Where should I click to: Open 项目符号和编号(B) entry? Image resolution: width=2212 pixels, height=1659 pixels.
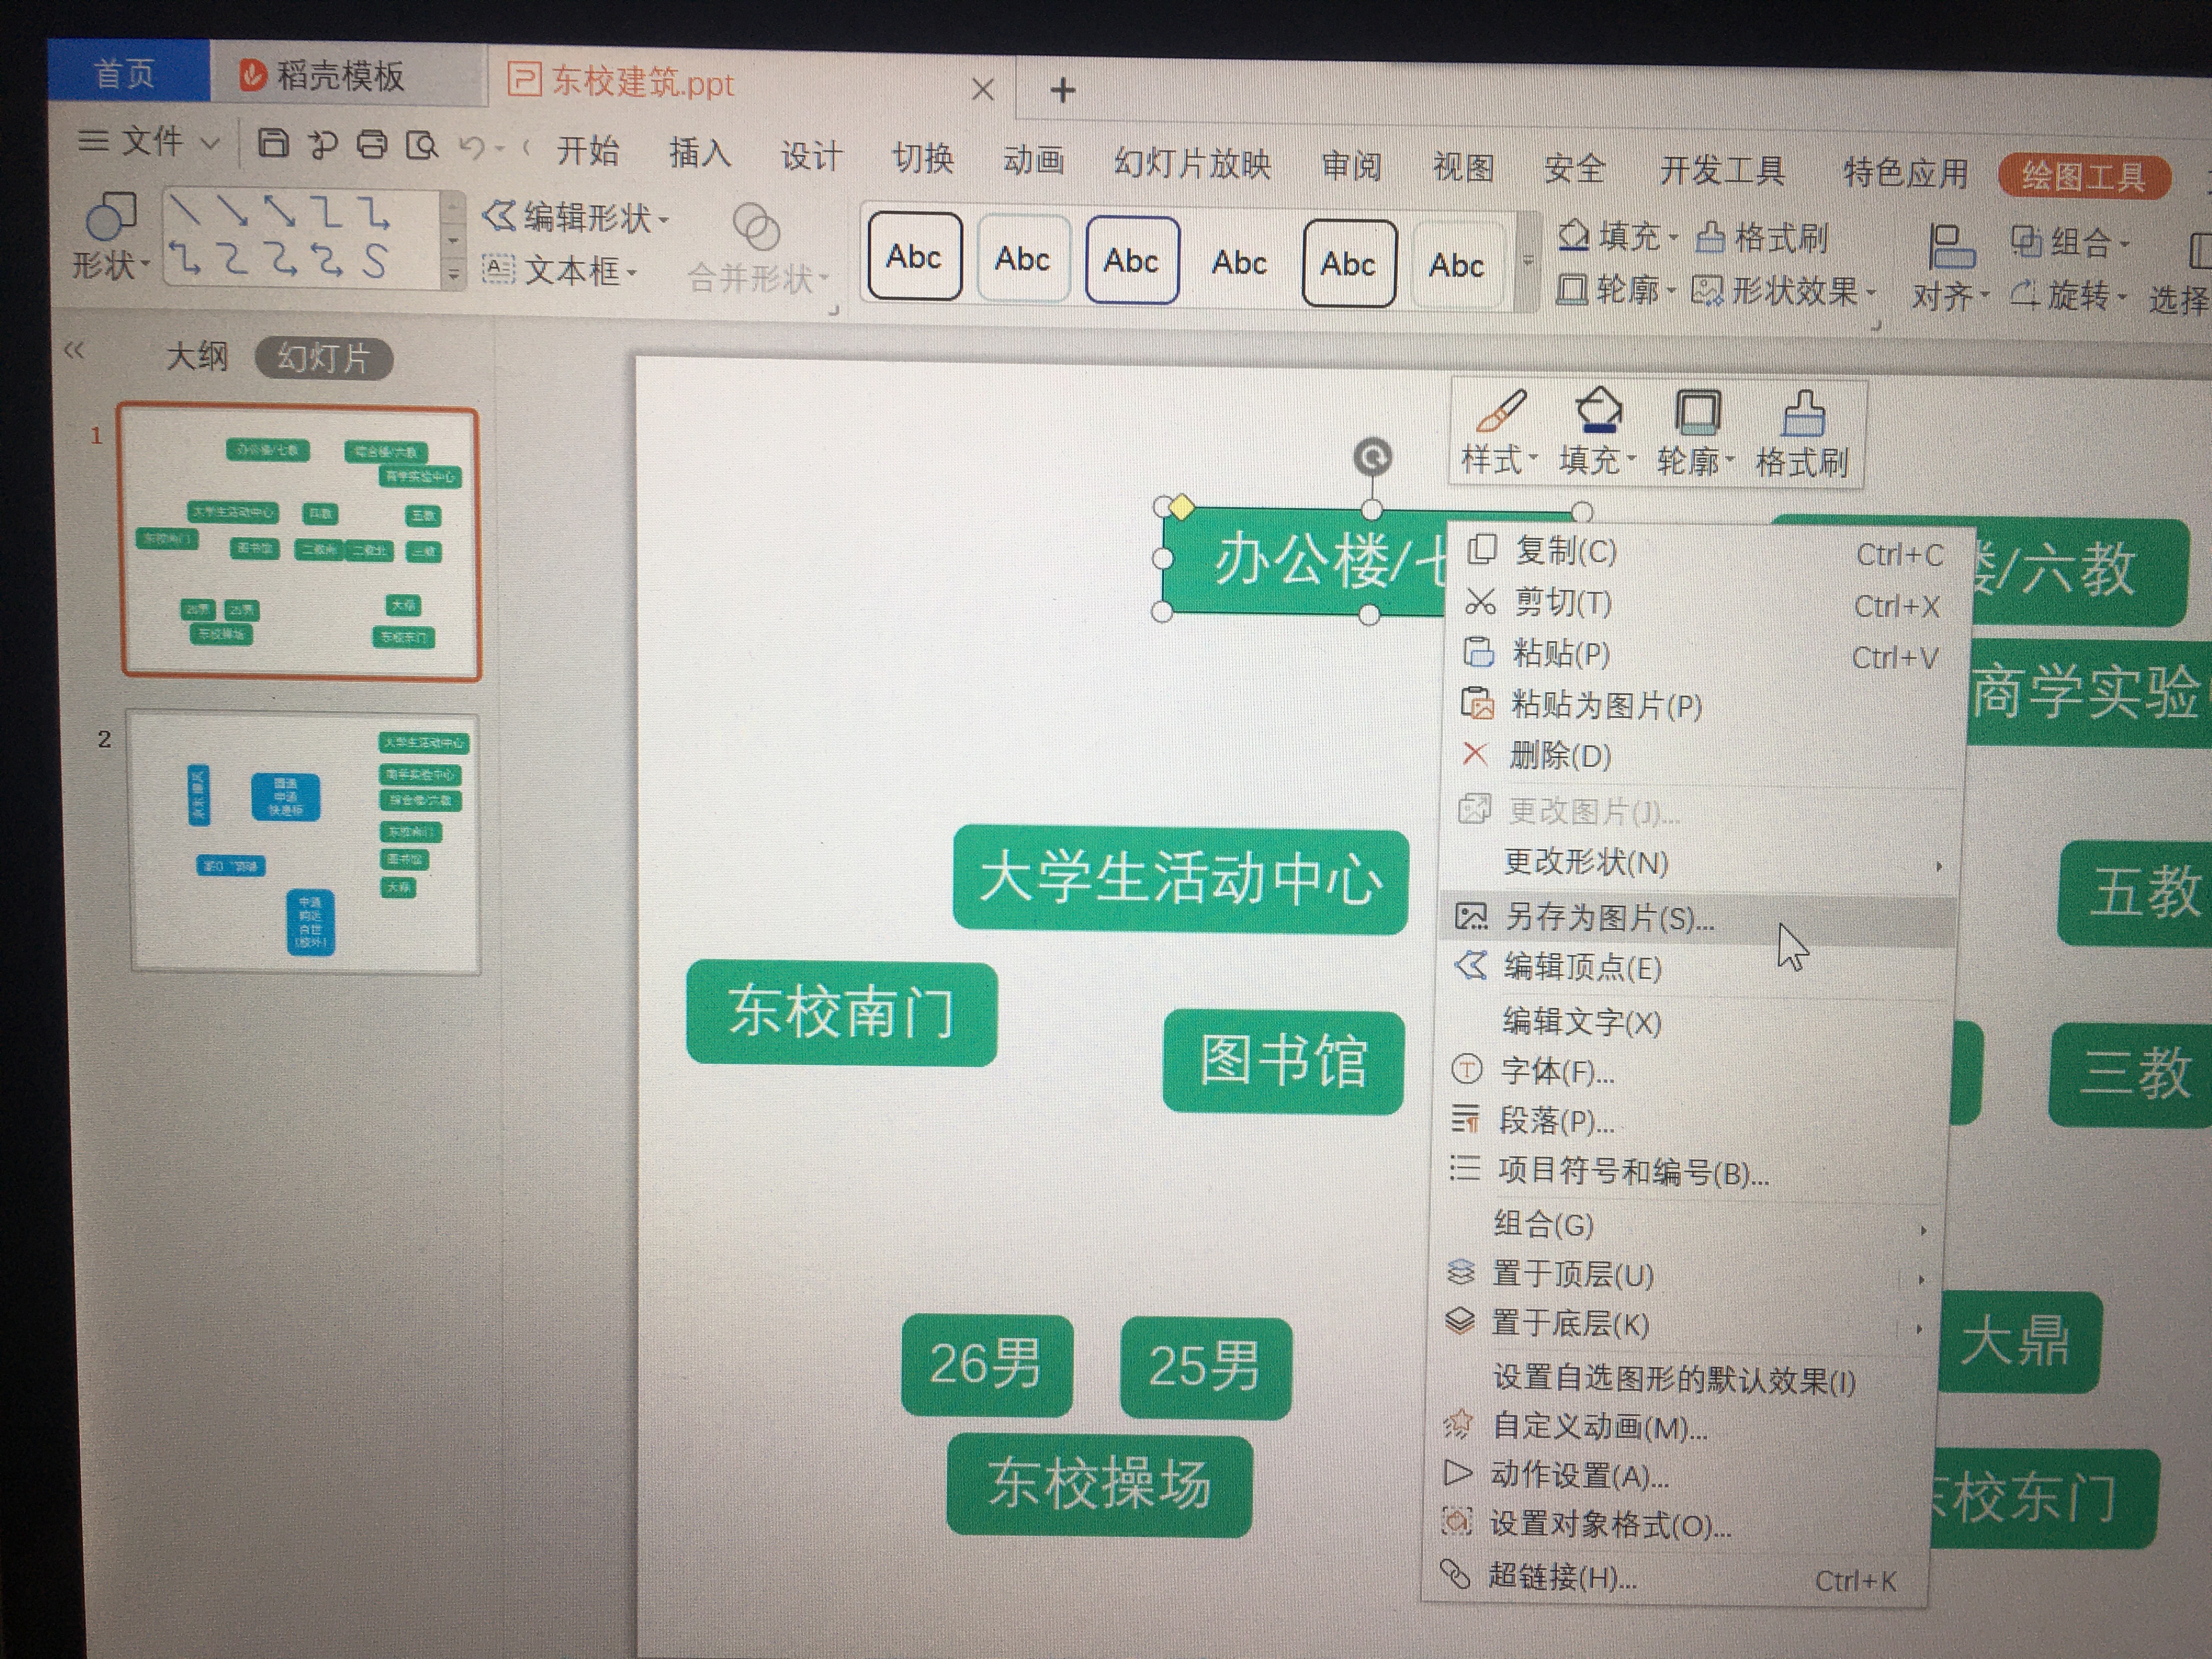pyautogui.click(x=1686, y=1171)
